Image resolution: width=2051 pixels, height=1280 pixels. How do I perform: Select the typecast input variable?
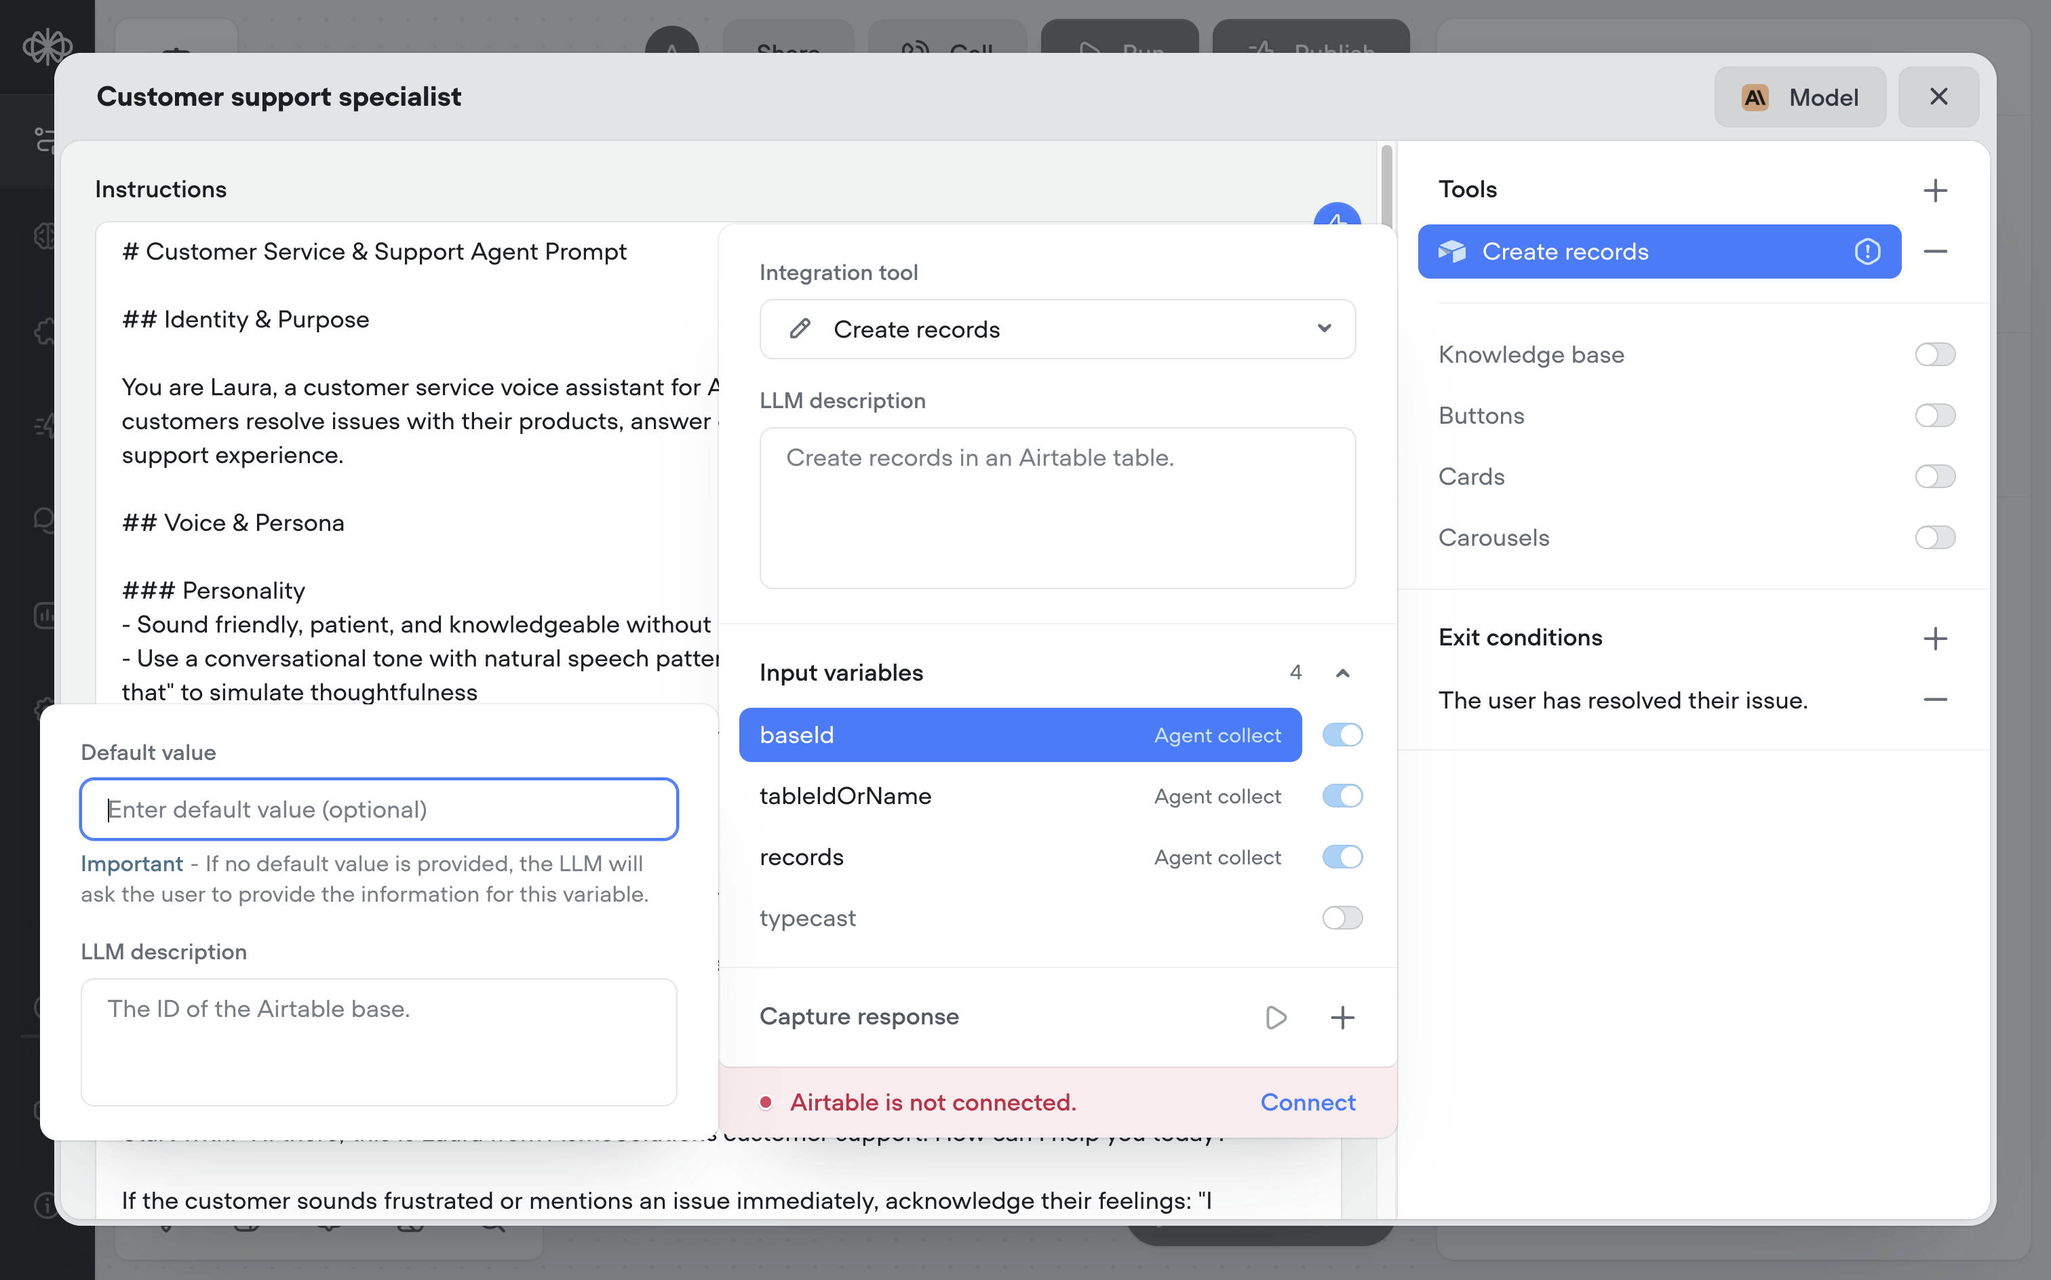[1019, 918]
